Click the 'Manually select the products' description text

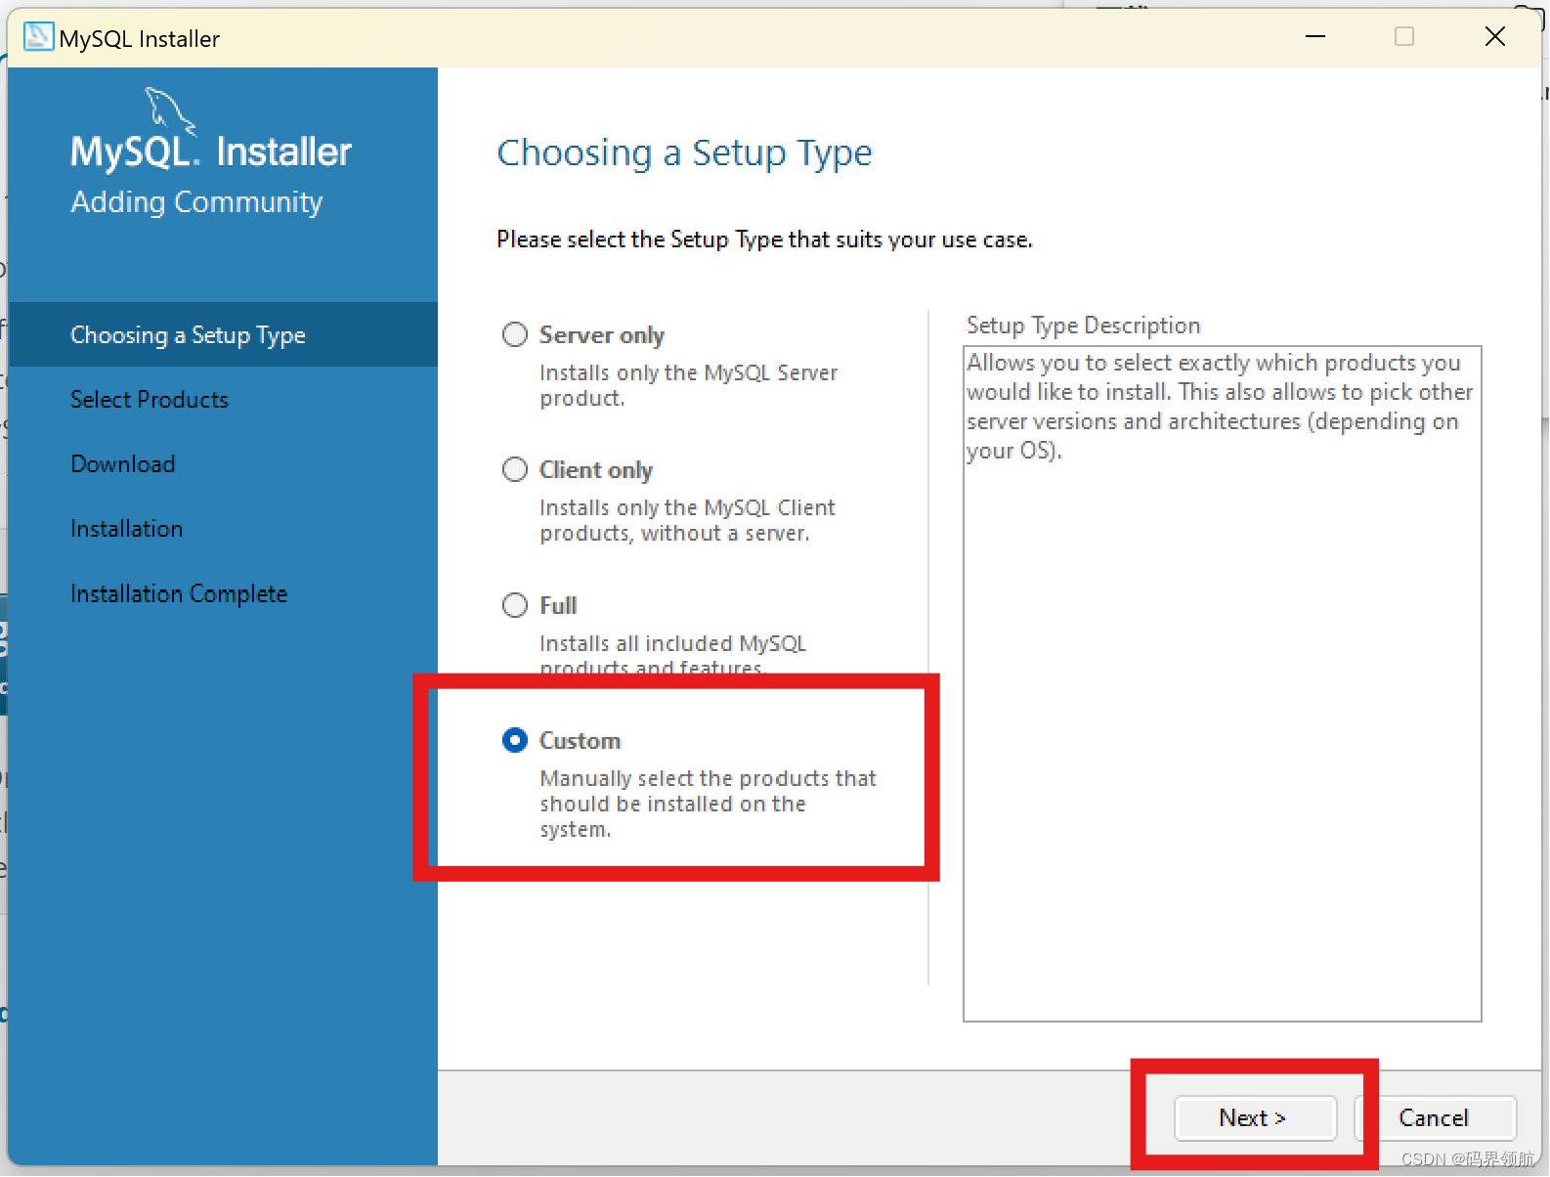click(709, 804)
